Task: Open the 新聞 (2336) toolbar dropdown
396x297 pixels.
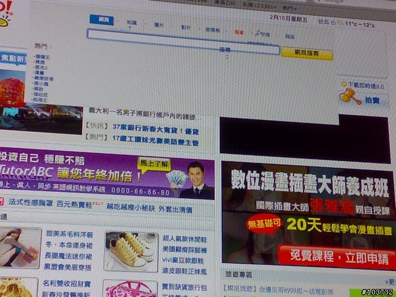Action: coord(259,6)
